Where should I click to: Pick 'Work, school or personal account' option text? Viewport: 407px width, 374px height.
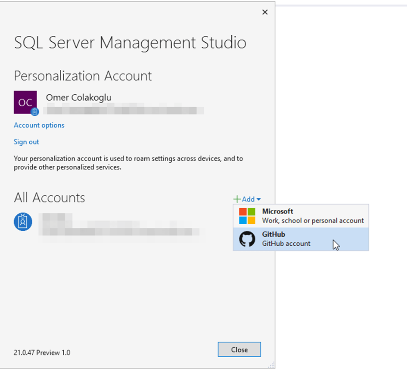coord(313,220)
